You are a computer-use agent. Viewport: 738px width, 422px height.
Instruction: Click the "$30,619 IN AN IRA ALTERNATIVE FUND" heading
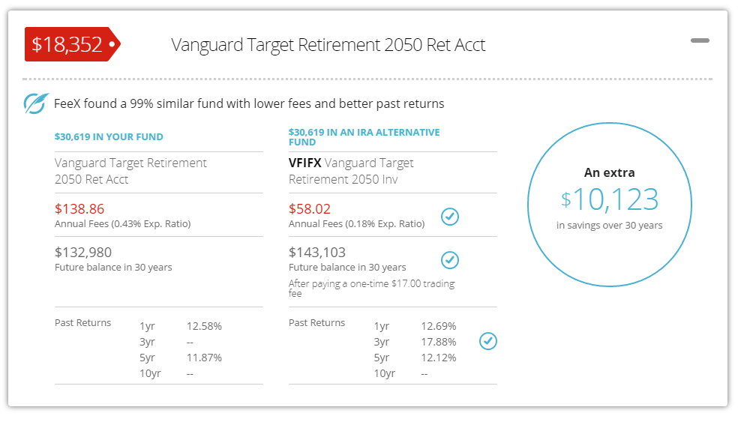[x=364, y=137]
